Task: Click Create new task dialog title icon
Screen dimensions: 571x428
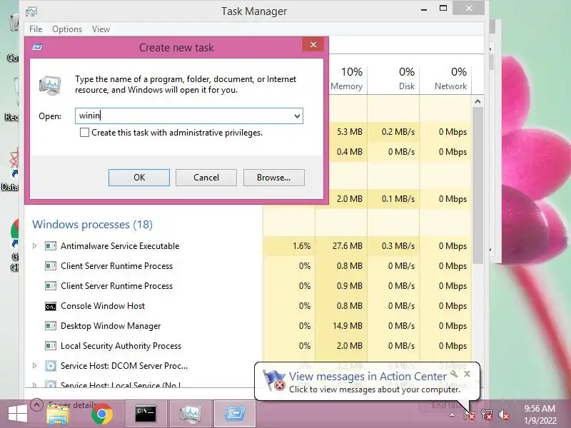Action: click(37, 47)
